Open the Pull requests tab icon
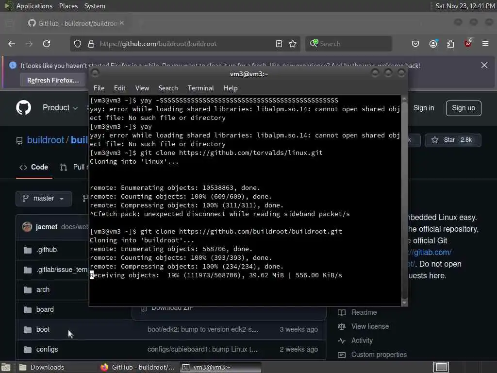Screen dimensions: 497x373 click(x=64, y=168)
